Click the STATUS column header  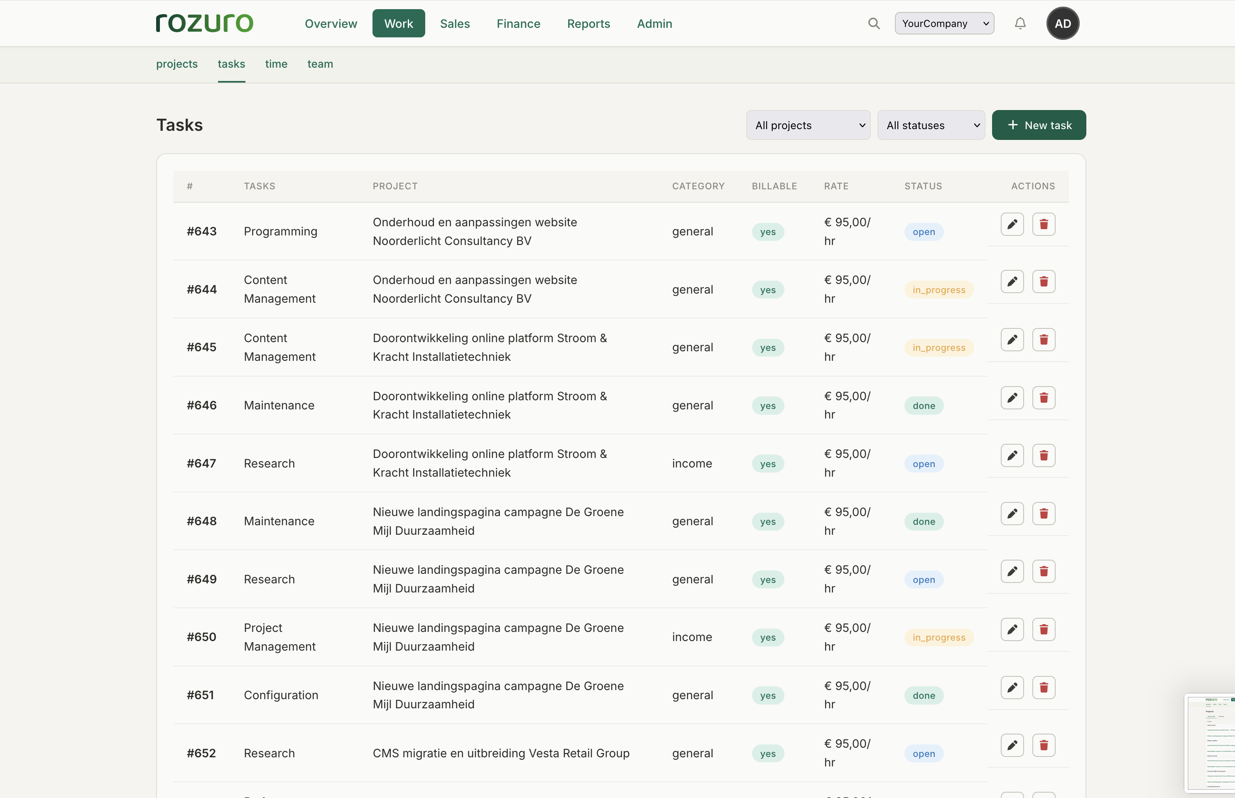(x=923, y=186)
